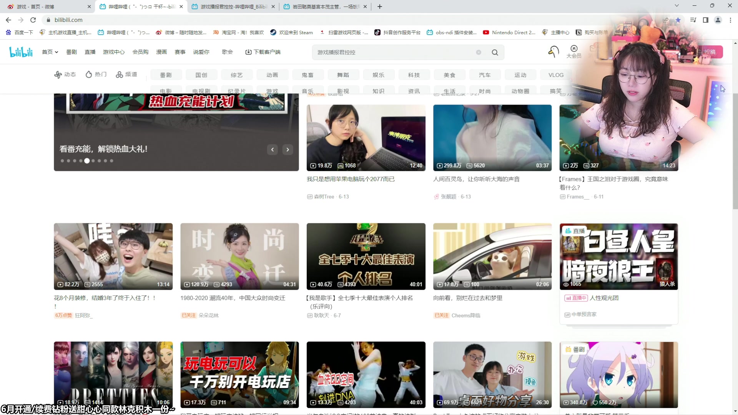Open Nintendo Direct bookmark

509,33
